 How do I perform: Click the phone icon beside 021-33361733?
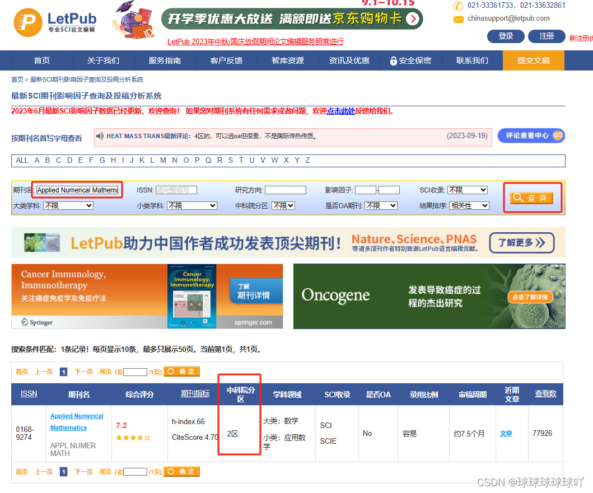(458, 6)
